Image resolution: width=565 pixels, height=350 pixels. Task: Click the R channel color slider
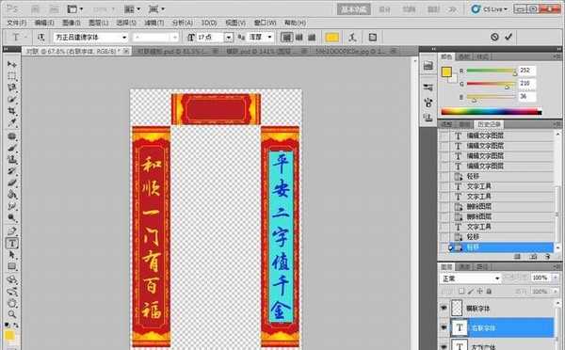(492, 71)
